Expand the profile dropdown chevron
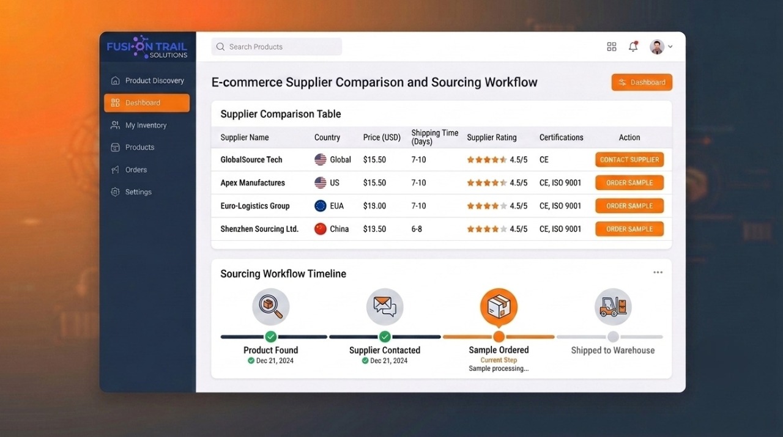Screen dimensions: 783x437 pos(670,47)
